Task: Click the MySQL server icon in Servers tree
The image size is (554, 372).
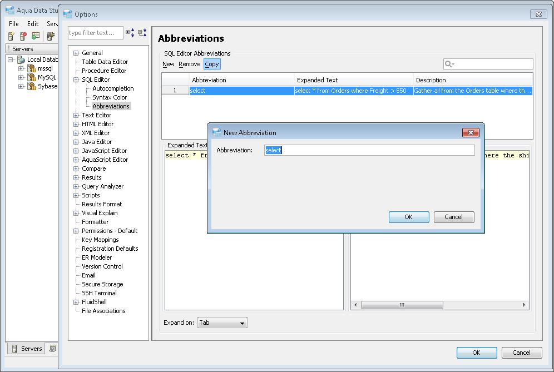Action: 32,77
